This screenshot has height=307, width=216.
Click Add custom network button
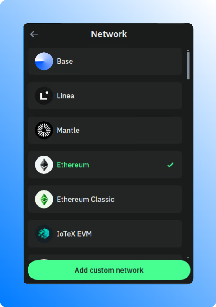click(109, 270)
